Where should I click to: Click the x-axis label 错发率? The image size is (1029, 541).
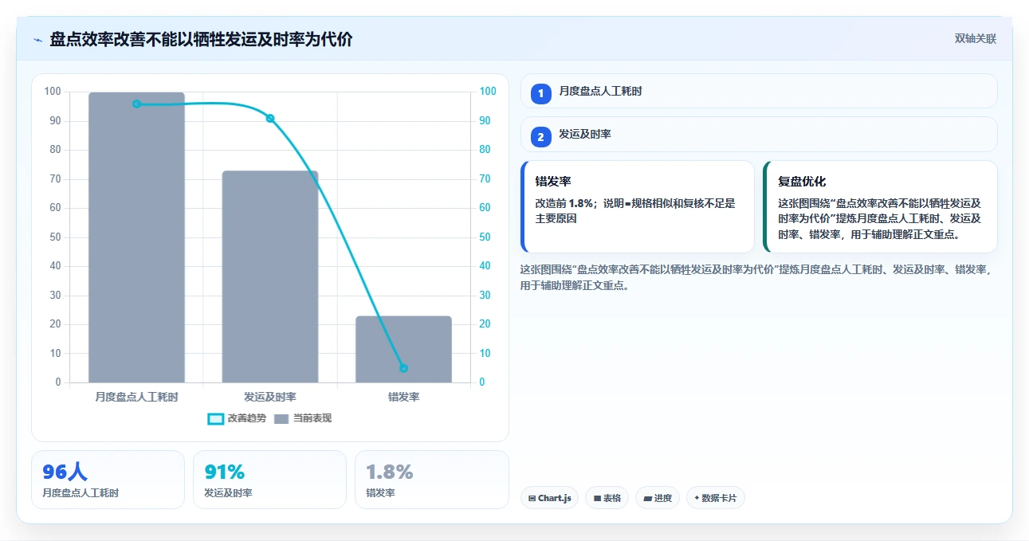coord(403,397)
